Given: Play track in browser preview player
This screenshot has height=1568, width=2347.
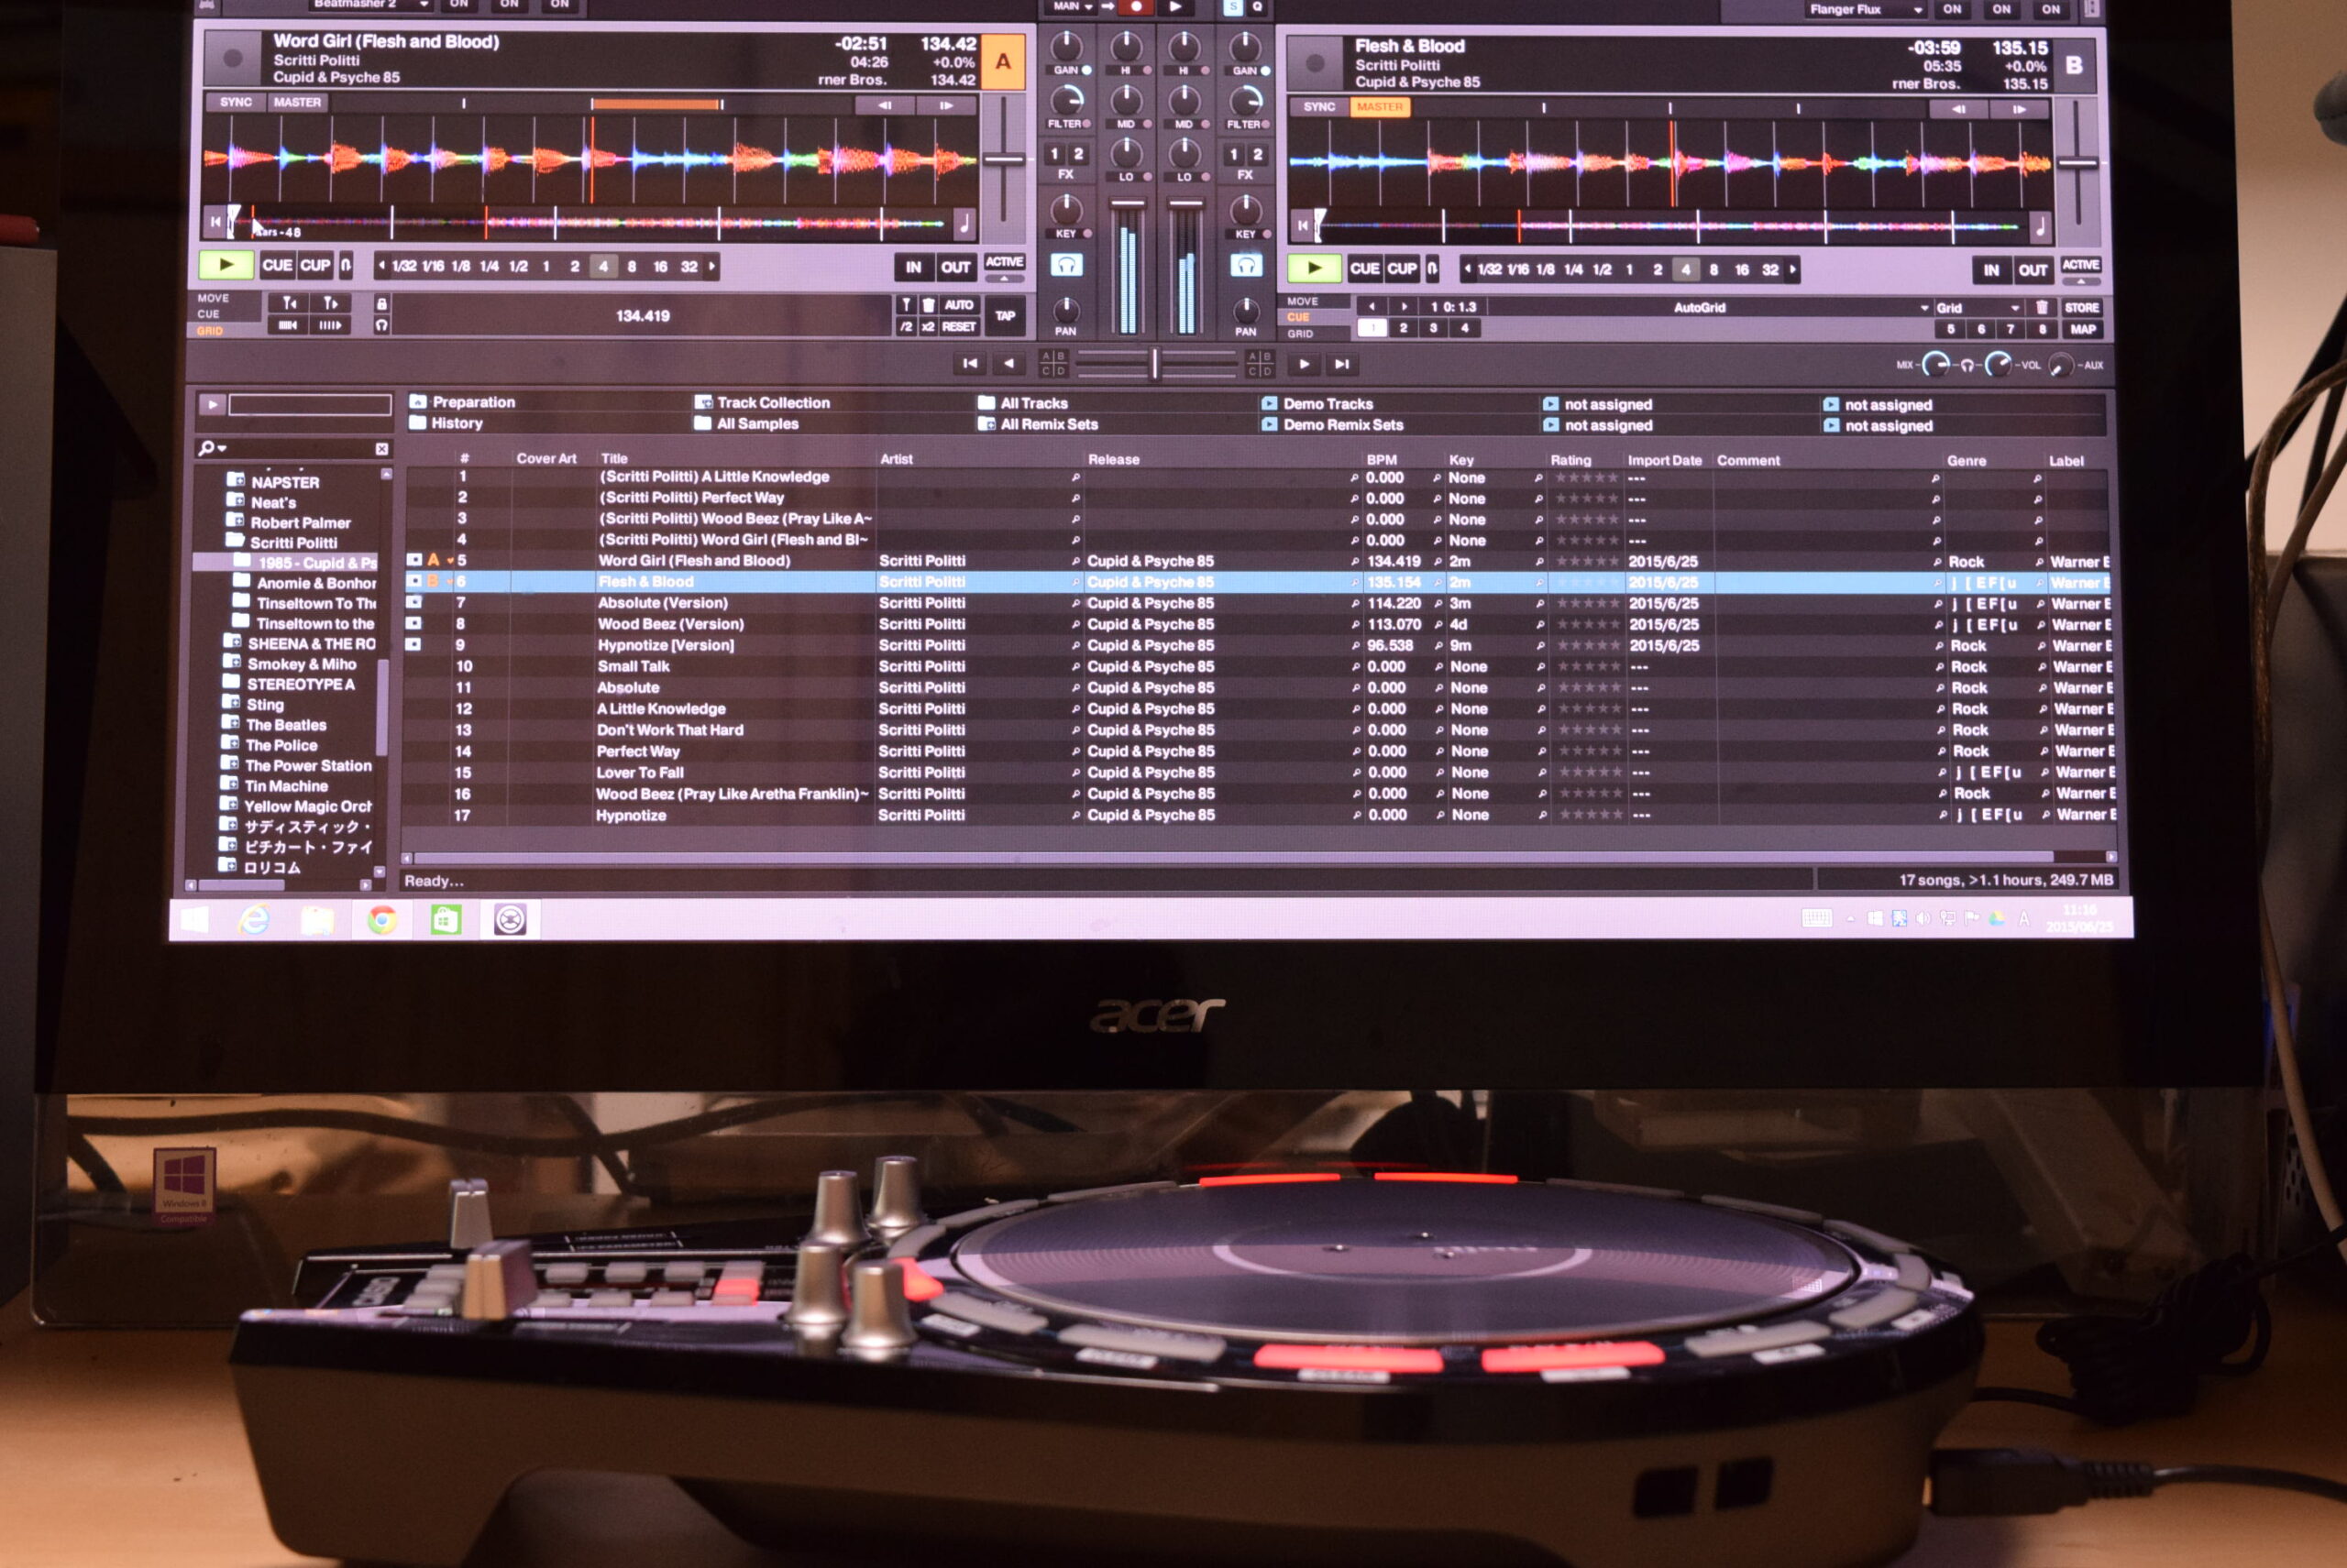Looking at the screenshot, I should (x=212, y=404).
